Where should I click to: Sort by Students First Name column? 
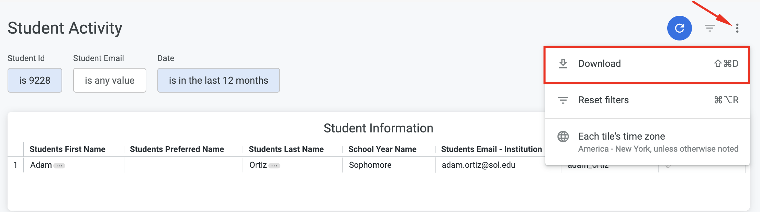pyautogui.click(x=67, y=149)
